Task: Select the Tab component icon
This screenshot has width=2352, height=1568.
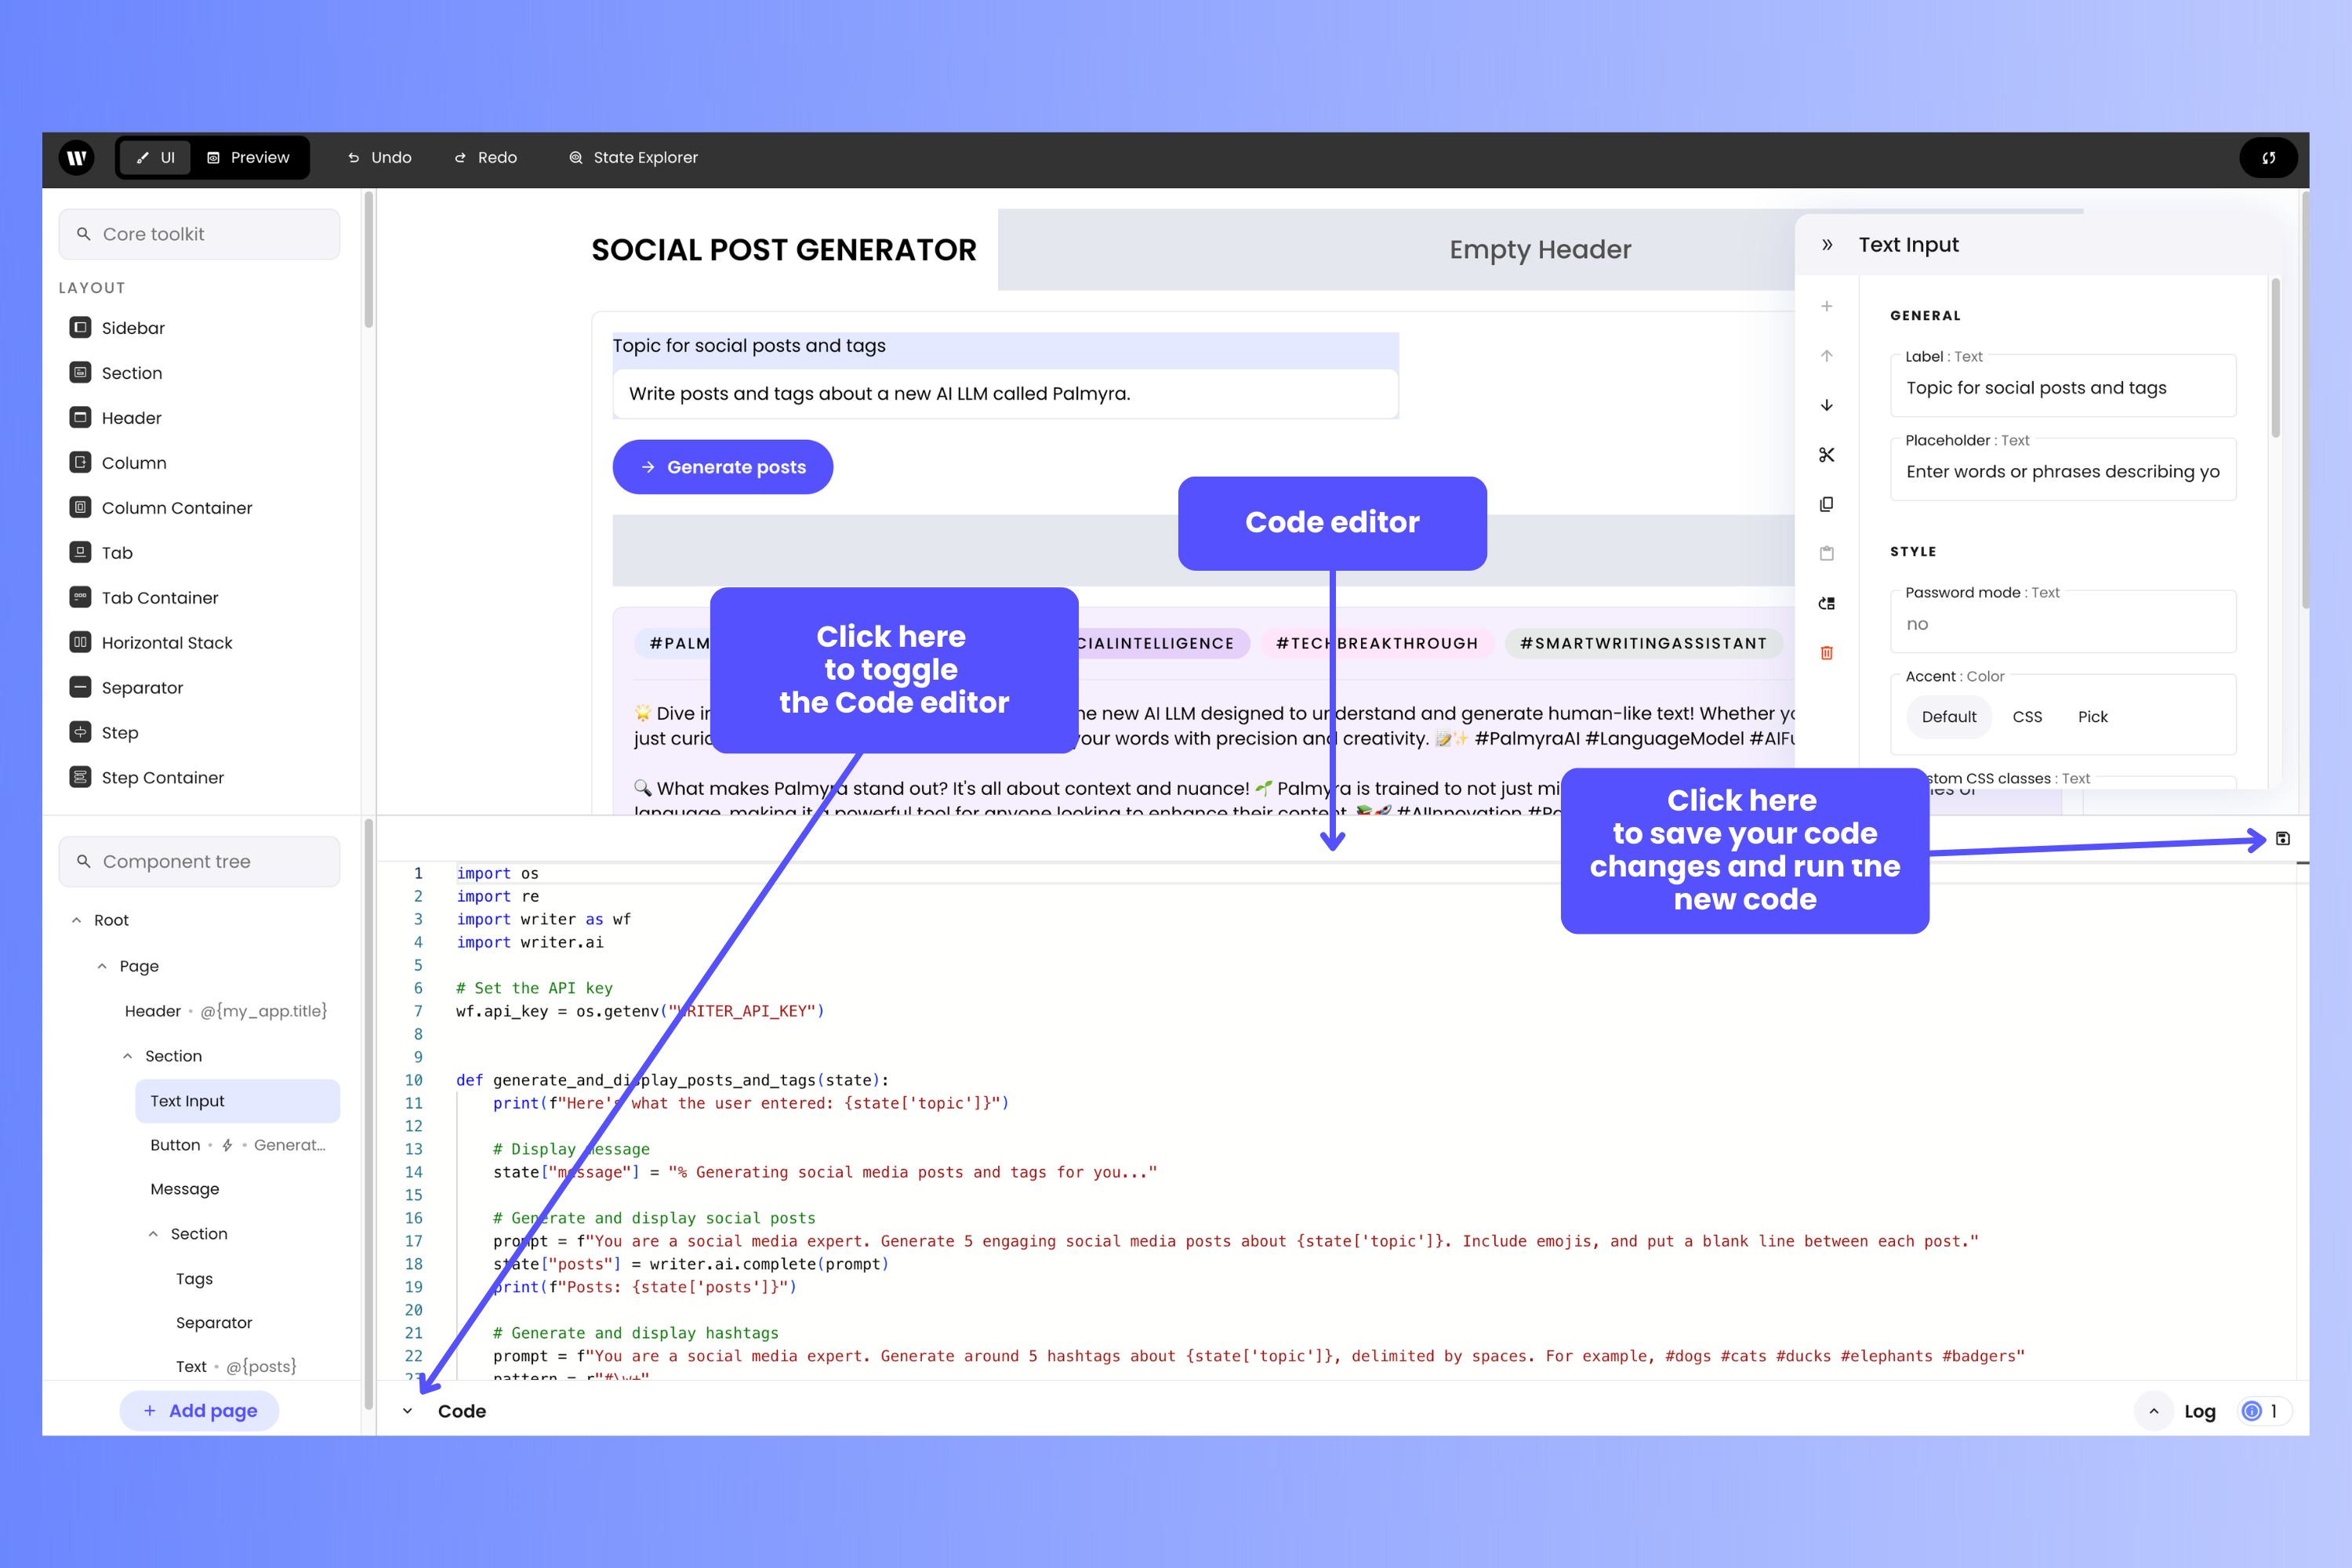Action: point(80,552)
